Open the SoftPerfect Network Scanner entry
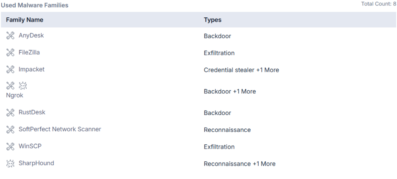Image resolution: width=397 pixels, height=179 pixels. [x=60, y=129]
